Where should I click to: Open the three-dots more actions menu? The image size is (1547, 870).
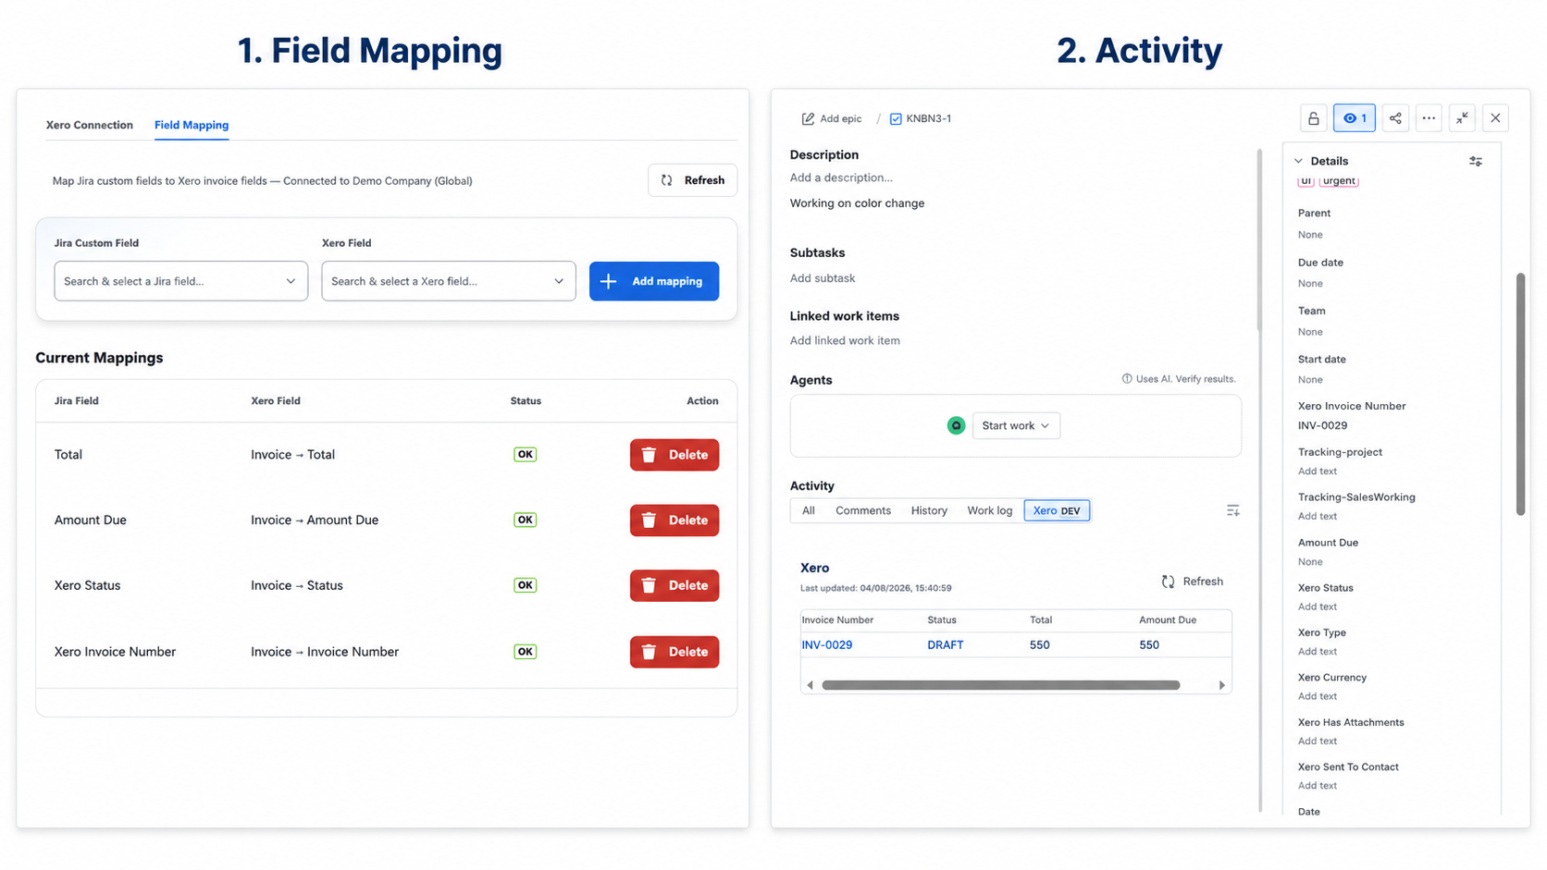[1429, 118]
